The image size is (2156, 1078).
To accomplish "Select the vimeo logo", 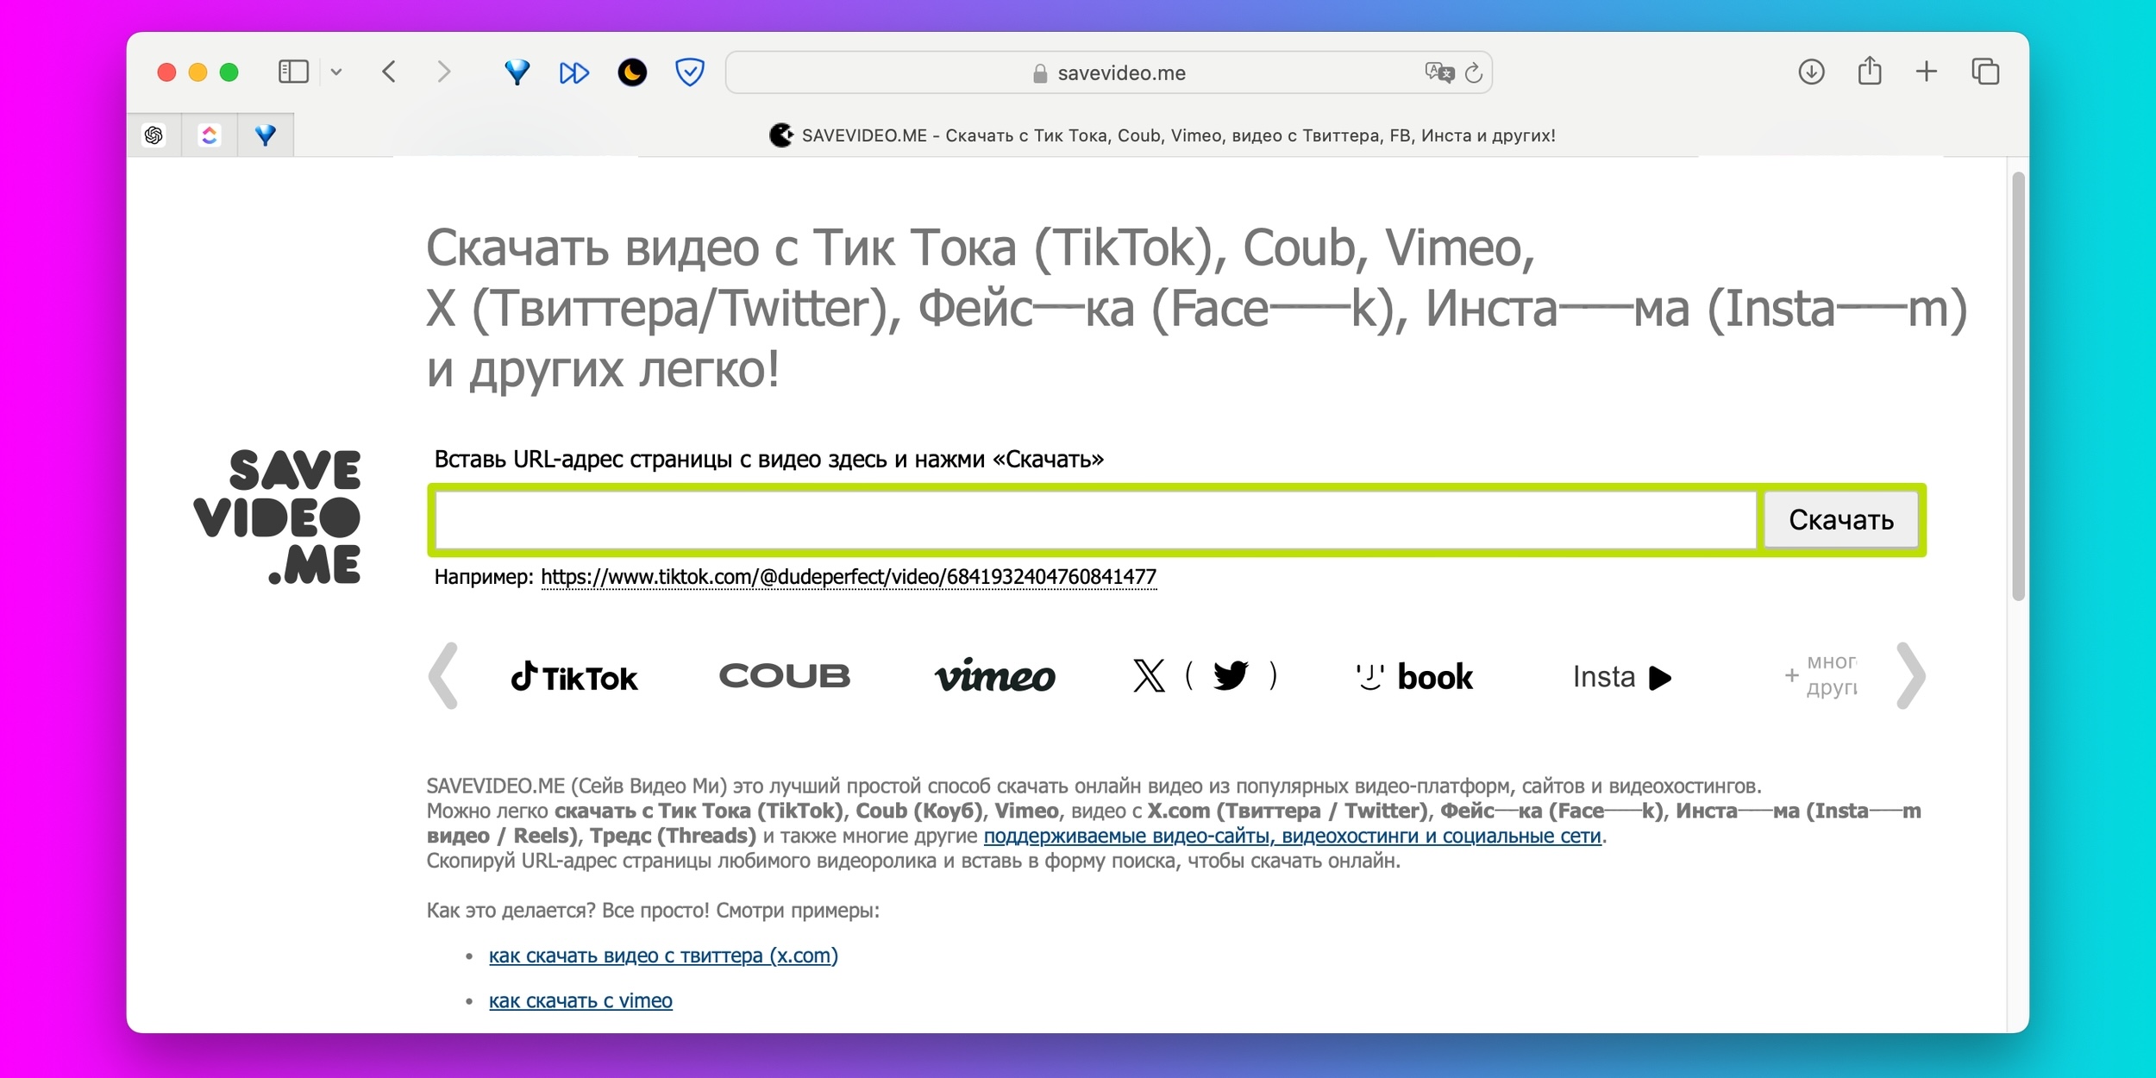I will (x=995, y=676).
